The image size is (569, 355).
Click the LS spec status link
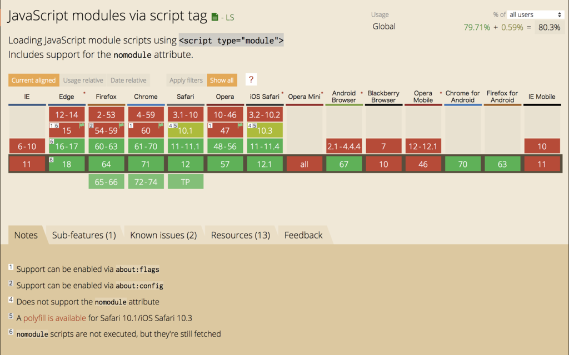[228, 18]
